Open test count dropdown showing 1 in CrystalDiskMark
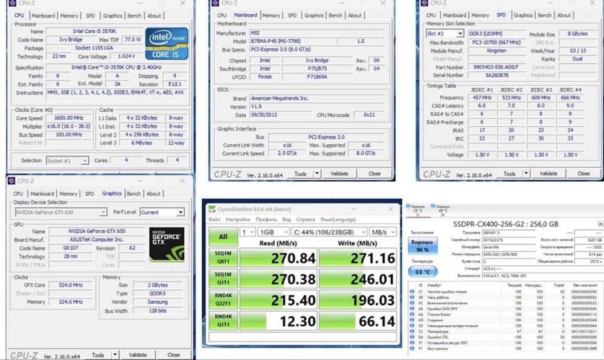 [248, 232]
